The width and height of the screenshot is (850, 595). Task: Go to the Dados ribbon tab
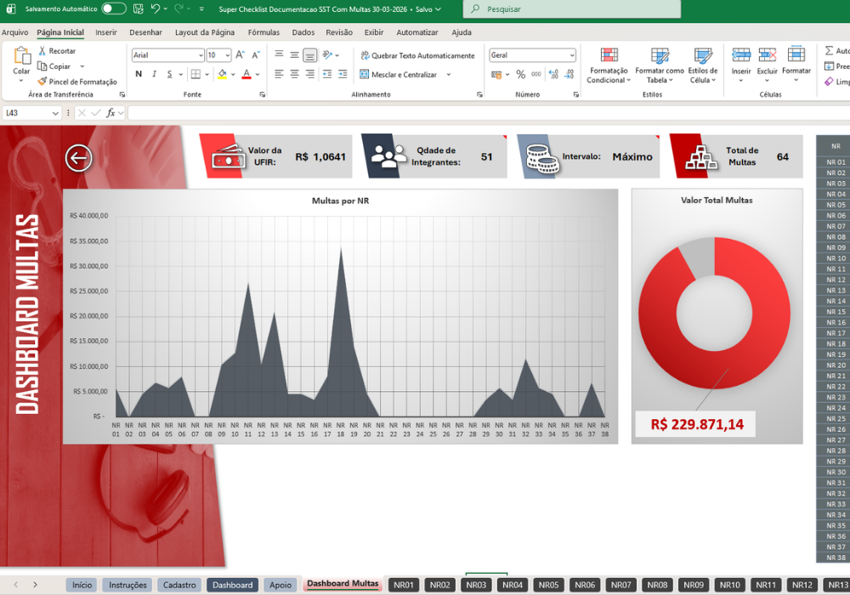[x=303, y=32]
